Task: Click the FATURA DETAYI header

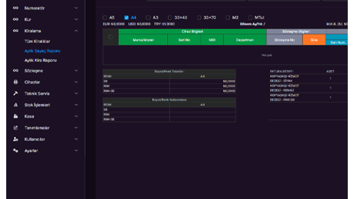Action: click(281, 71)
